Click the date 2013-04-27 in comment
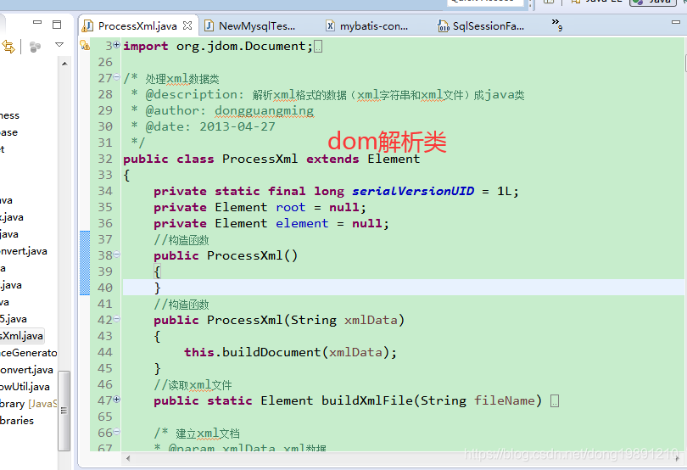687x470 pixels. point(237,126)
